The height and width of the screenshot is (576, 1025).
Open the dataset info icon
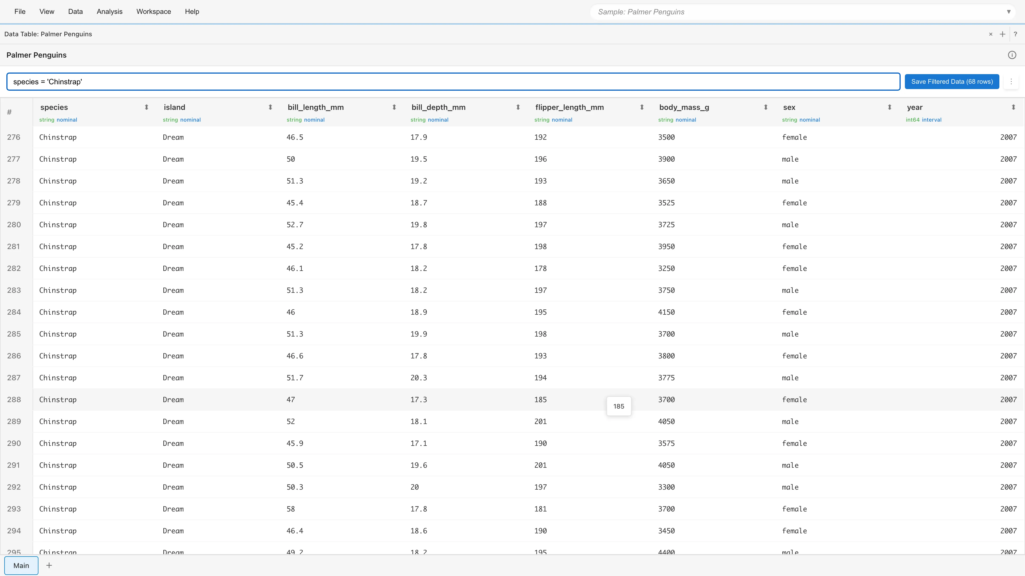click(x=1012, y=55)
